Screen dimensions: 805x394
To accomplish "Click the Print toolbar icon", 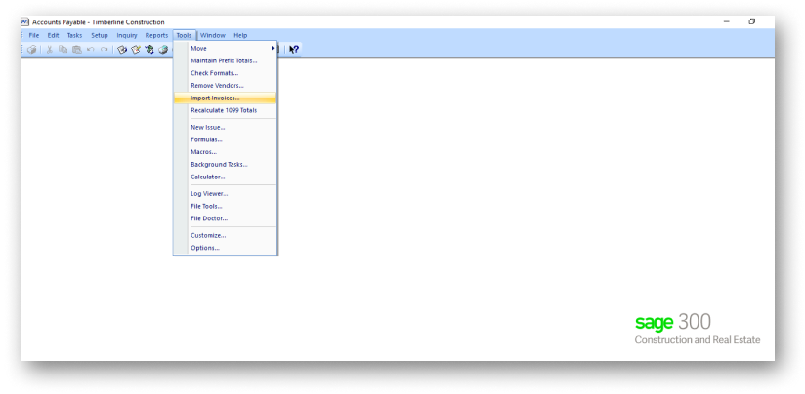I will coord(32,49).
